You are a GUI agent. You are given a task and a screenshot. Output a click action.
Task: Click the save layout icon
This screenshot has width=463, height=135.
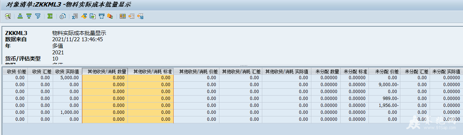coord(140,16)
